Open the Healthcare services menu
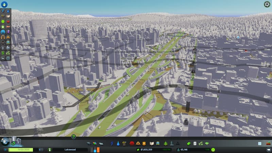Viewport: 272px width, 153px height. coord(131,144)
